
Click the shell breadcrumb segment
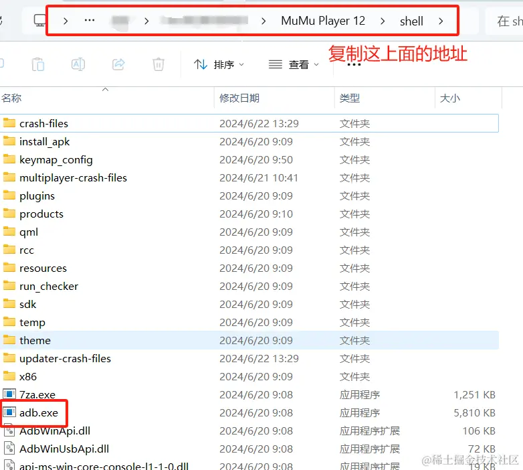click(x=411, y=21)
